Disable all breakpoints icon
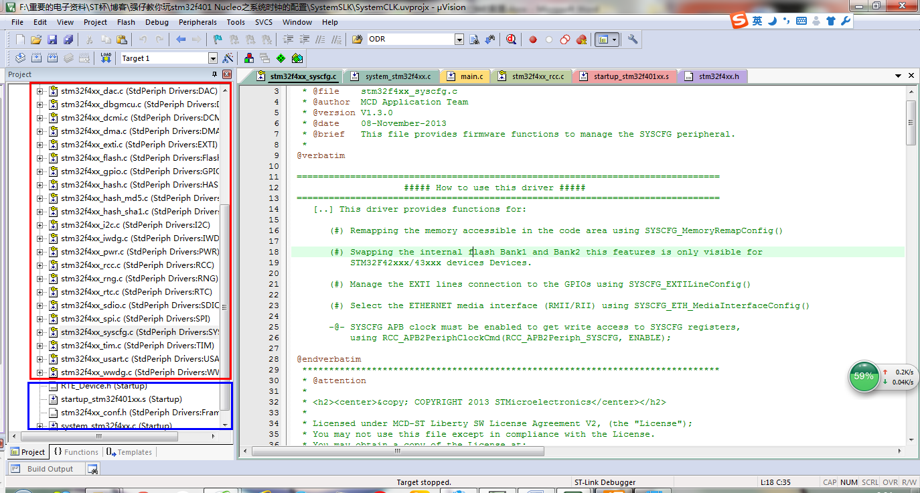The height and width of the screenshot is (493, 920). coord(564,40)
